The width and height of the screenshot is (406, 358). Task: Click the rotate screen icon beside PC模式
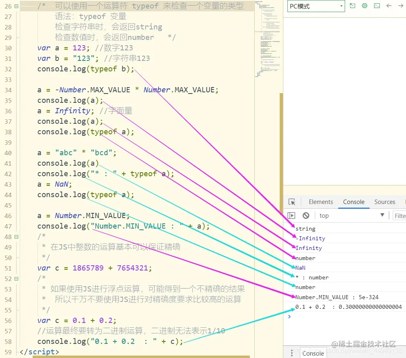click(x=352, y=6)
